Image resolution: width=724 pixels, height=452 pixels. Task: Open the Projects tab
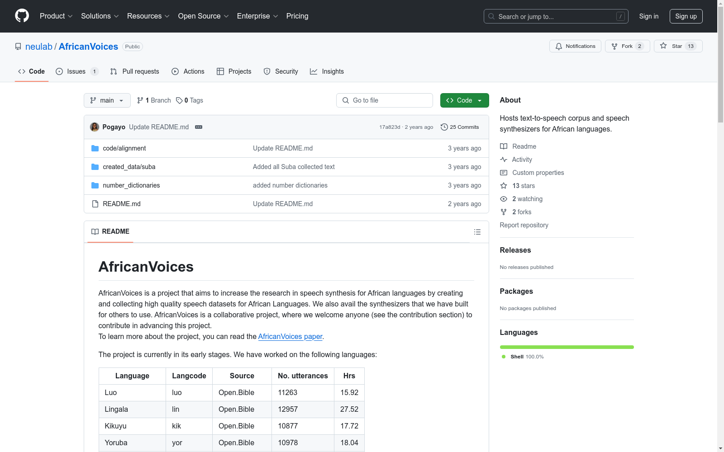point(234,71)
